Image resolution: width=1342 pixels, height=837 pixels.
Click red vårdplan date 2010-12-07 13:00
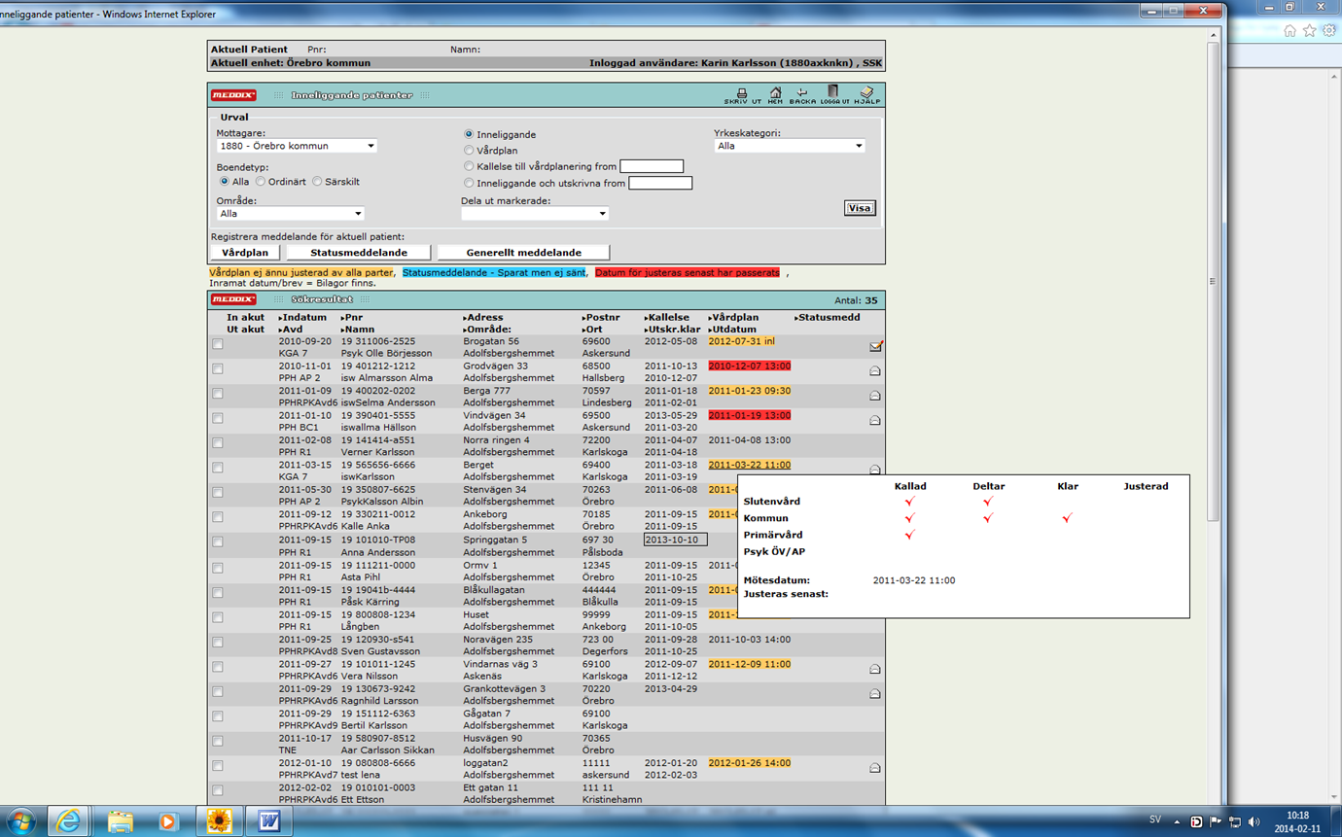[x=749, y=366]
